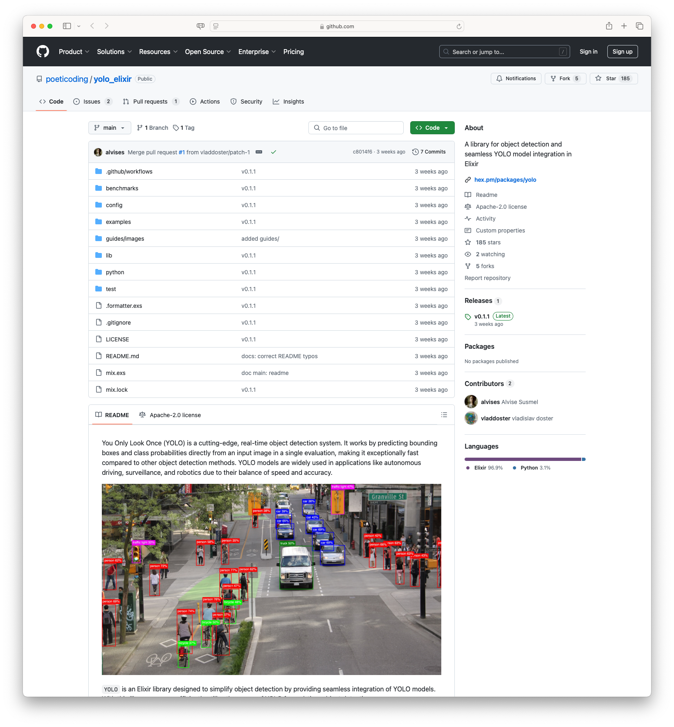Screen dimensions: 674x727
Task: Go forward with Safari forward arrow
Action: (x=107, y=26)
